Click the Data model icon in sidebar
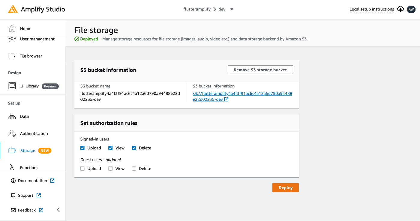This screenshot has width=420, height=221. 12,116
